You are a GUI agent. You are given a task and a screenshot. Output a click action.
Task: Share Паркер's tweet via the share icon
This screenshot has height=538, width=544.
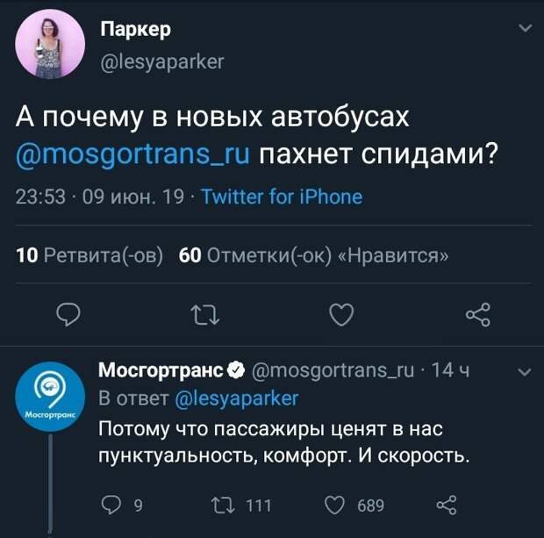(477, 313)
